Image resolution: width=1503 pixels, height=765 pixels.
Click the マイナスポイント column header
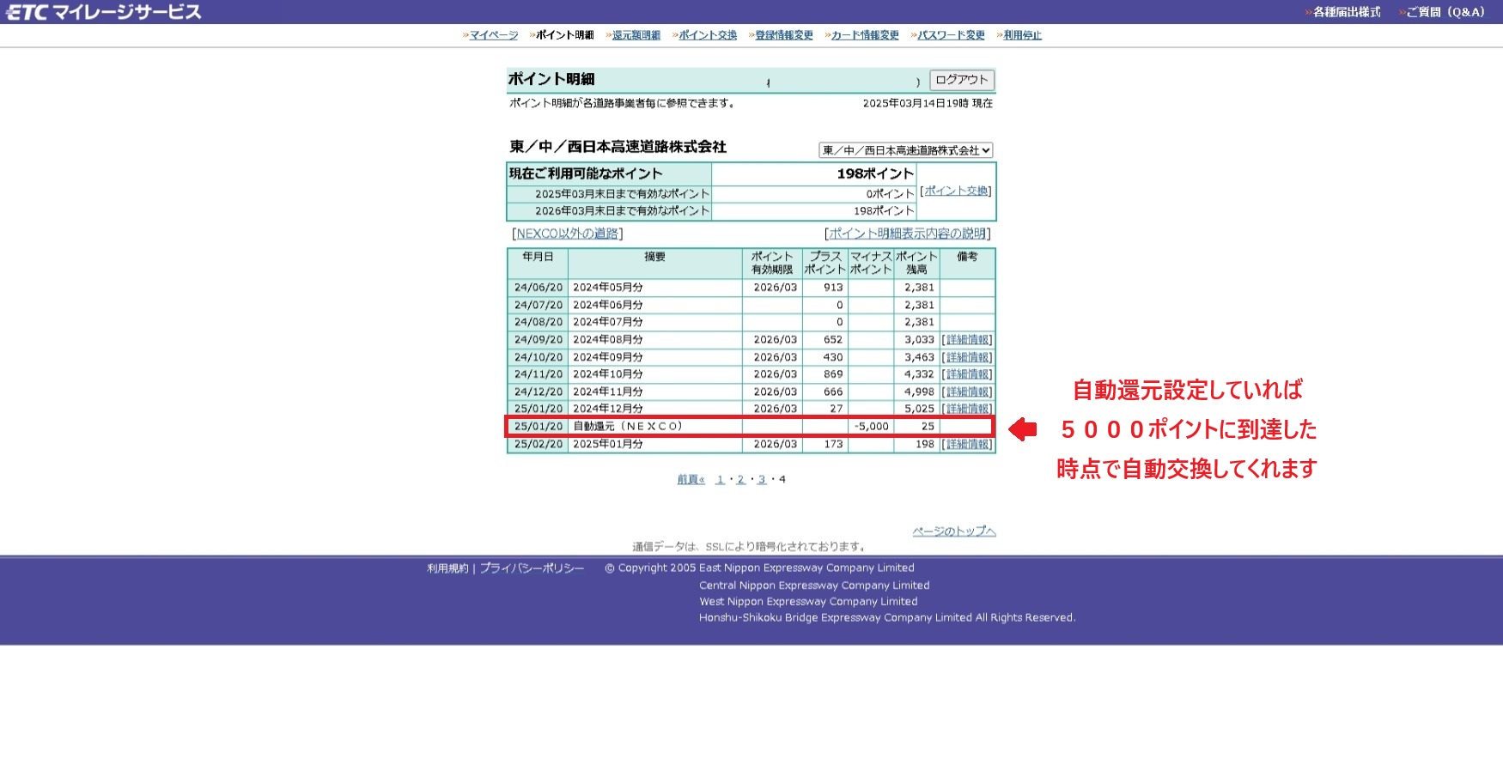(x=871, y=263)
